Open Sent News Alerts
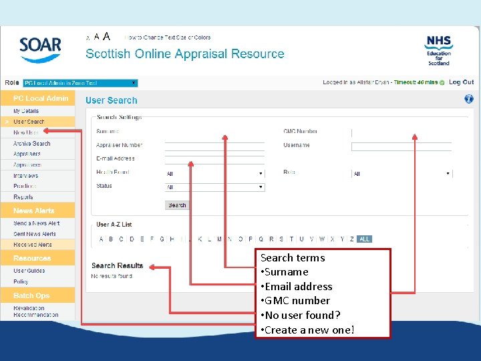481x361 pixels. tap(35, 234)
